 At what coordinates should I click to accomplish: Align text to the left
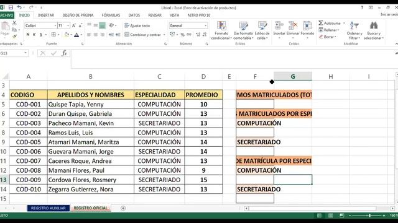(89, 35)
